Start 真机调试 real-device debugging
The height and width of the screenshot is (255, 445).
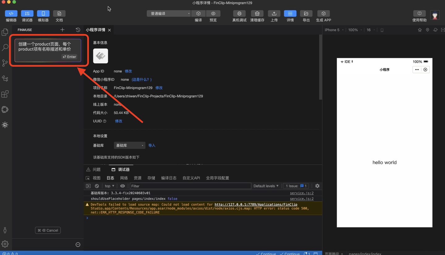(x=239, y=14)
